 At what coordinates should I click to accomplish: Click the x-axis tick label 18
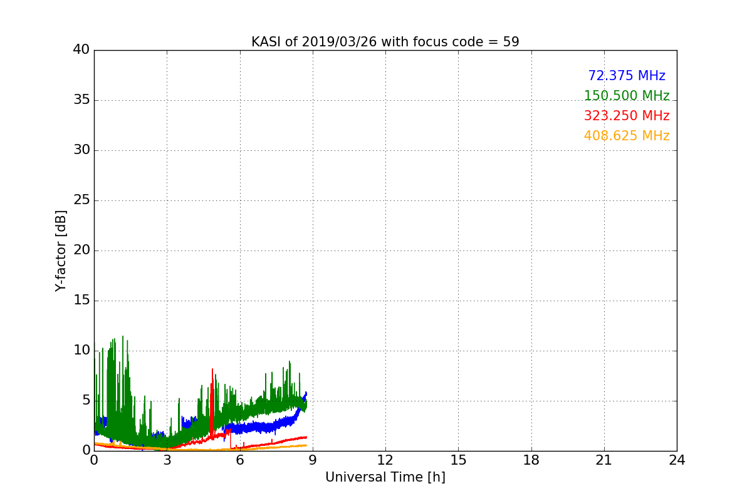click(x=531, y=460)
